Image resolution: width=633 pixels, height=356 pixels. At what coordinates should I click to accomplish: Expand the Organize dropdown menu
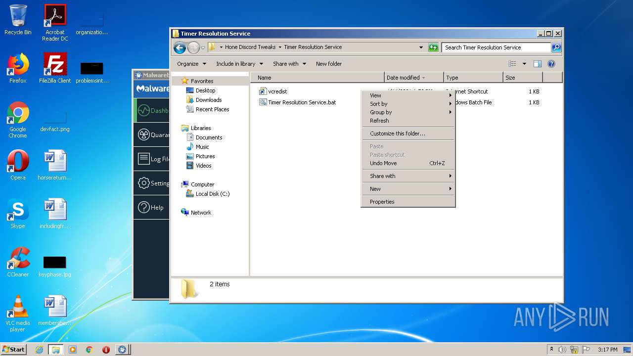pos(191,64)
